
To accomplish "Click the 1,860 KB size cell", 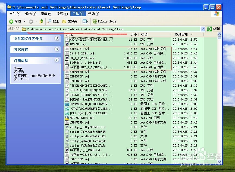I will (130, 58).
